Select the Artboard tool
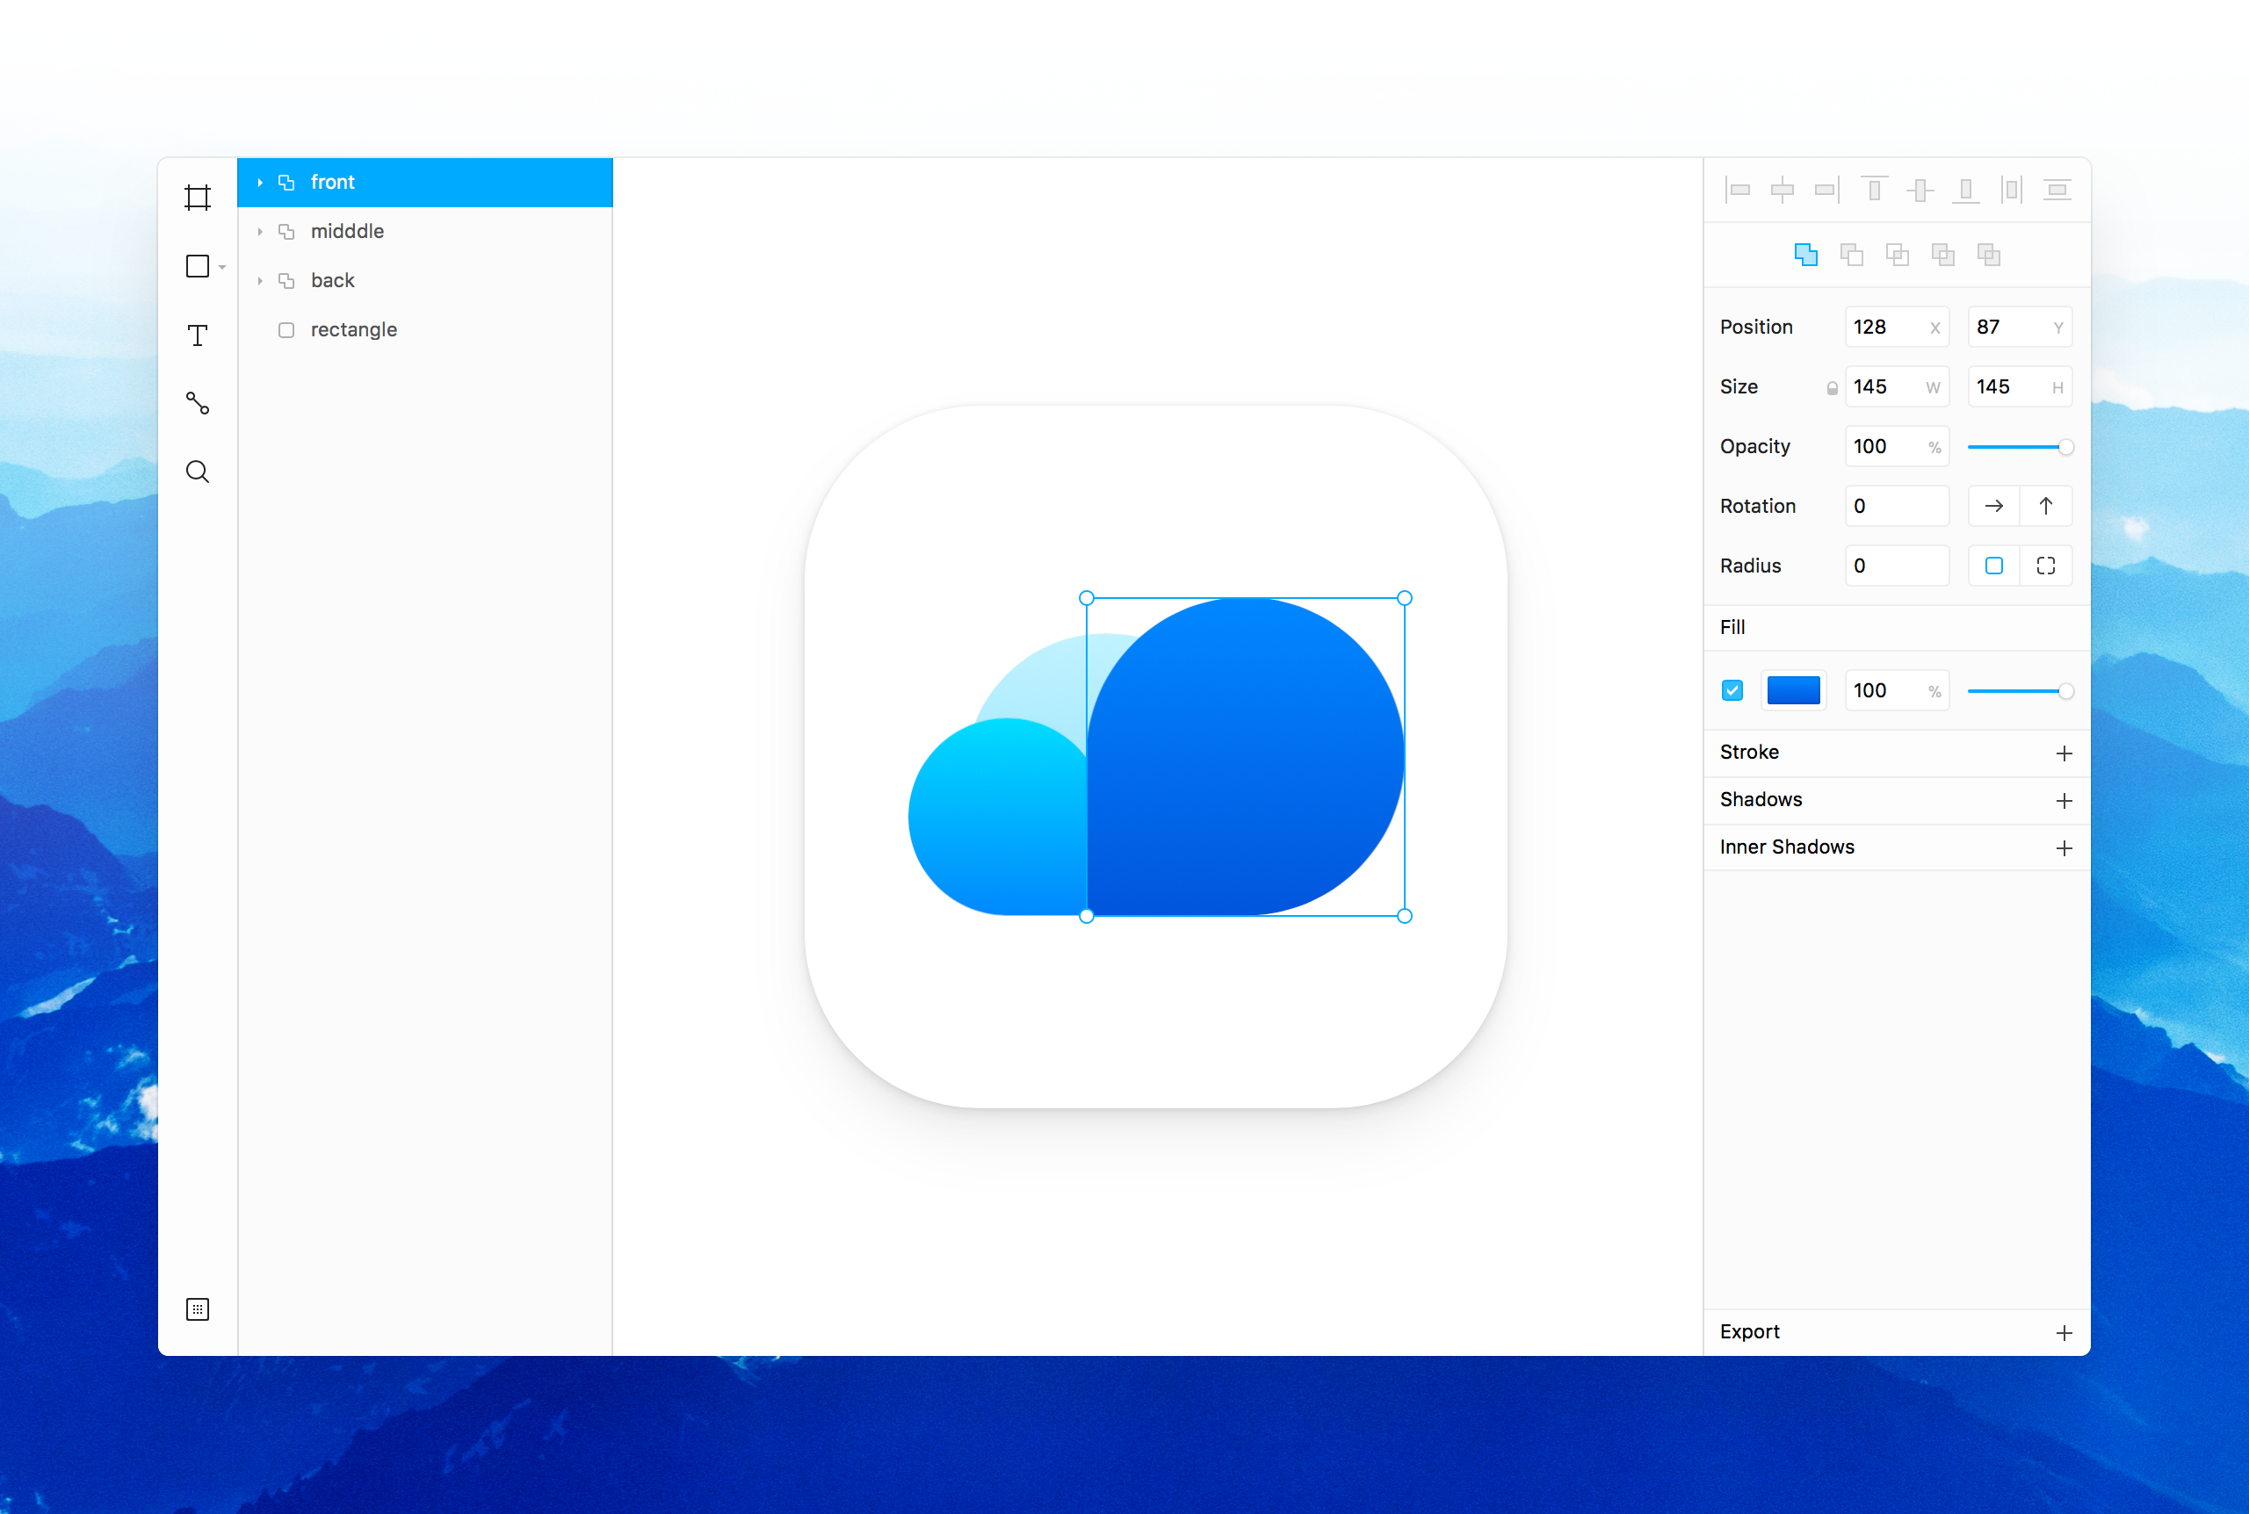This screenshot has width=2249, height=1514. point(197,198)
